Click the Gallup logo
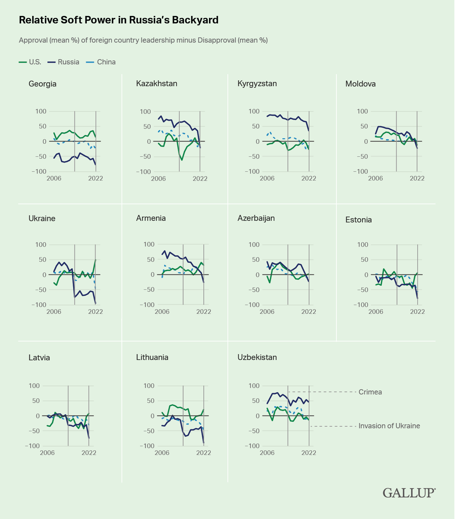The height and width of the screenshot is (519, 455). coord(409,493)
